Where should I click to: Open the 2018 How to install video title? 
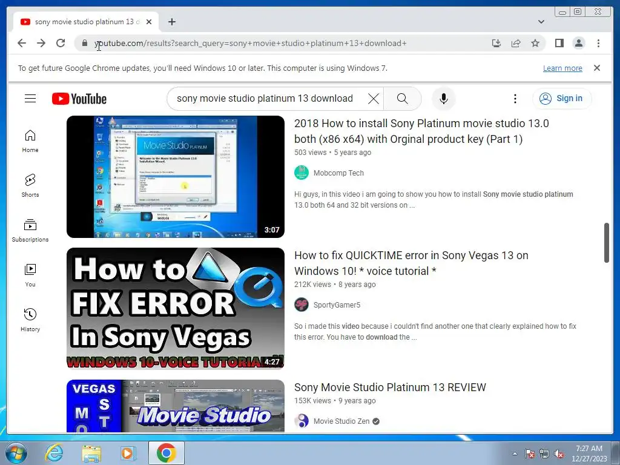421,131
